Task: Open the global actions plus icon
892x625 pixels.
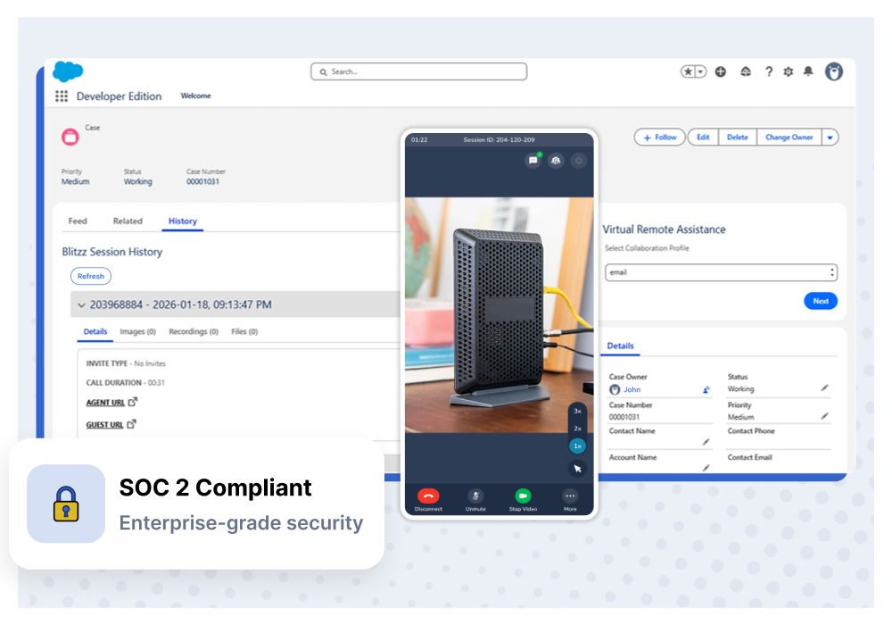Action: 721,71
